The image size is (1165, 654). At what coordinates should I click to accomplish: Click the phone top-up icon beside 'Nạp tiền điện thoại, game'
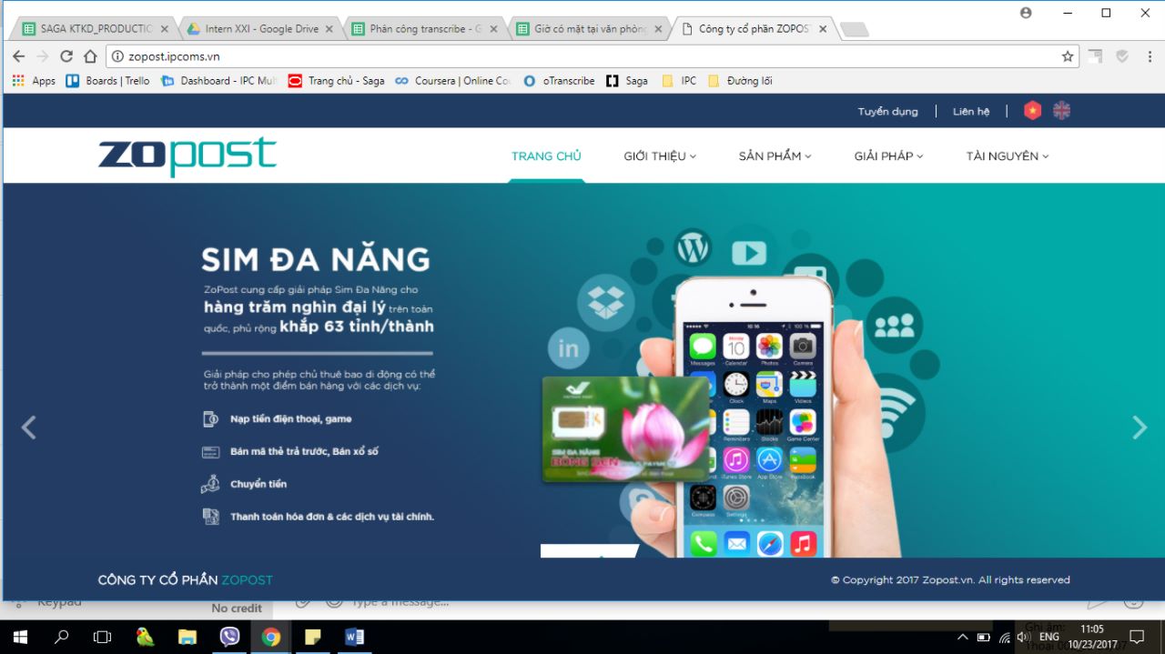[x=210, y=419]
